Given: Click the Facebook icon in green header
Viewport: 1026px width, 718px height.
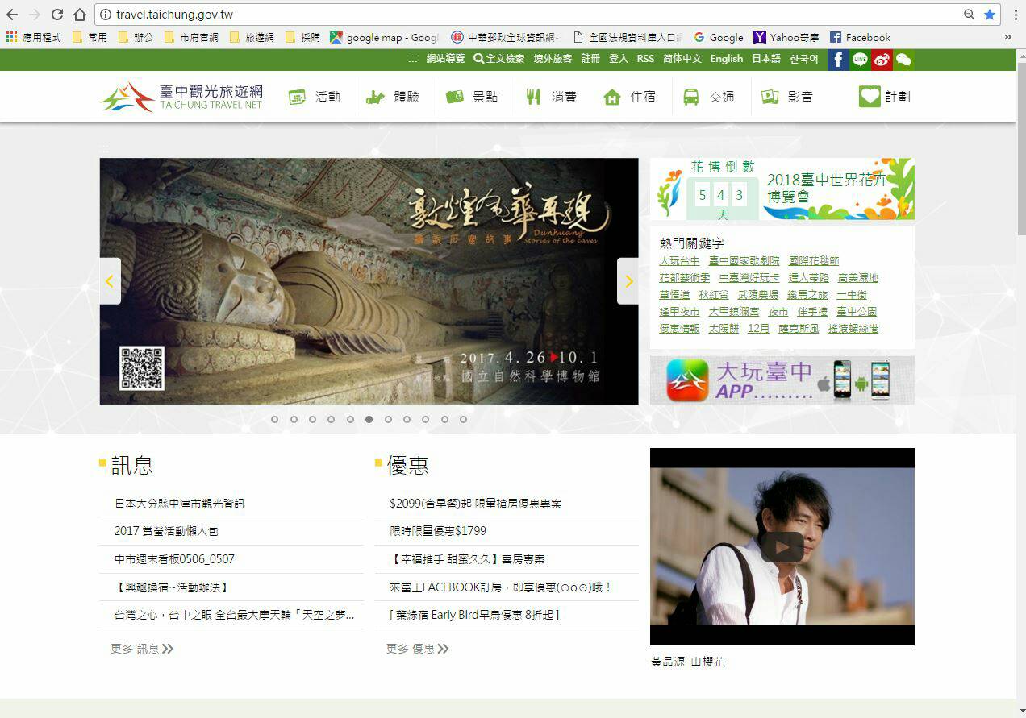Looking at the screenshot, I should tap(838, 60).
